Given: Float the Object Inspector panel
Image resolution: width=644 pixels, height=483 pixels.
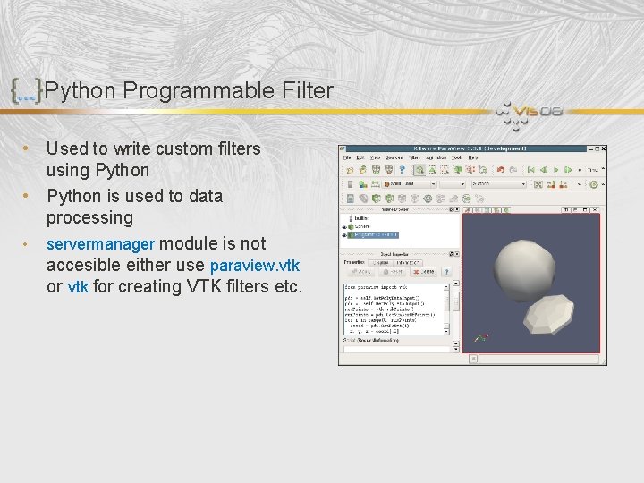Looking at the screenshot, I should pos(452,254).
